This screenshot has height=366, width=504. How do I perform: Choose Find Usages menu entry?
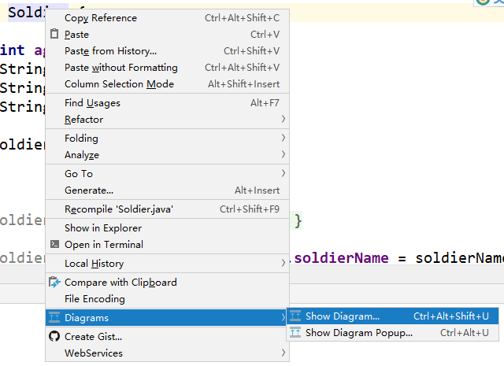(92, 103)
